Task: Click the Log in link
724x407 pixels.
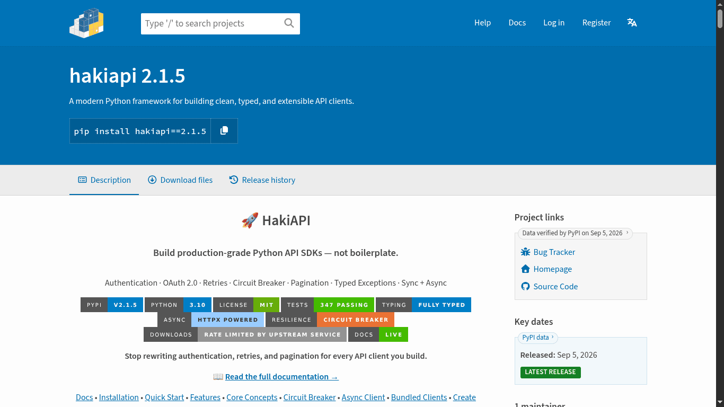Action: click(554, 23)
